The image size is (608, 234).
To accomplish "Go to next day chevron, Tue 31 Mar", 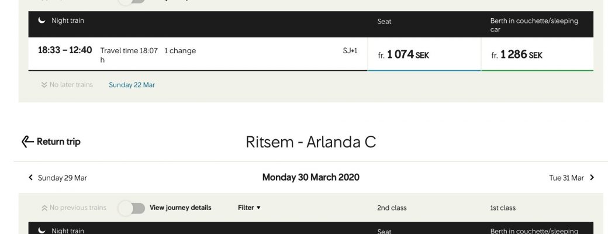I will coord(592,177).
